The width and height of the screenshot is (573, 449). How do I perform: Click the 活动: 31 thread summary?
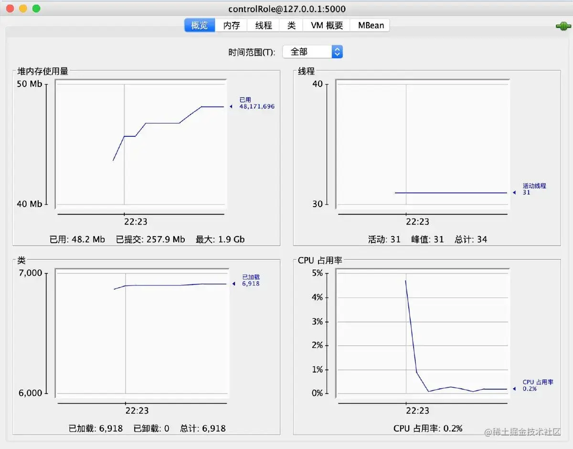tap(384, 239)
